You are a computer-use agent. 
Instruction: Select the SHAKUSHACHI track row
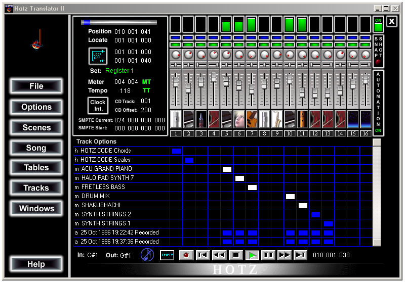[x=121, y=205]
